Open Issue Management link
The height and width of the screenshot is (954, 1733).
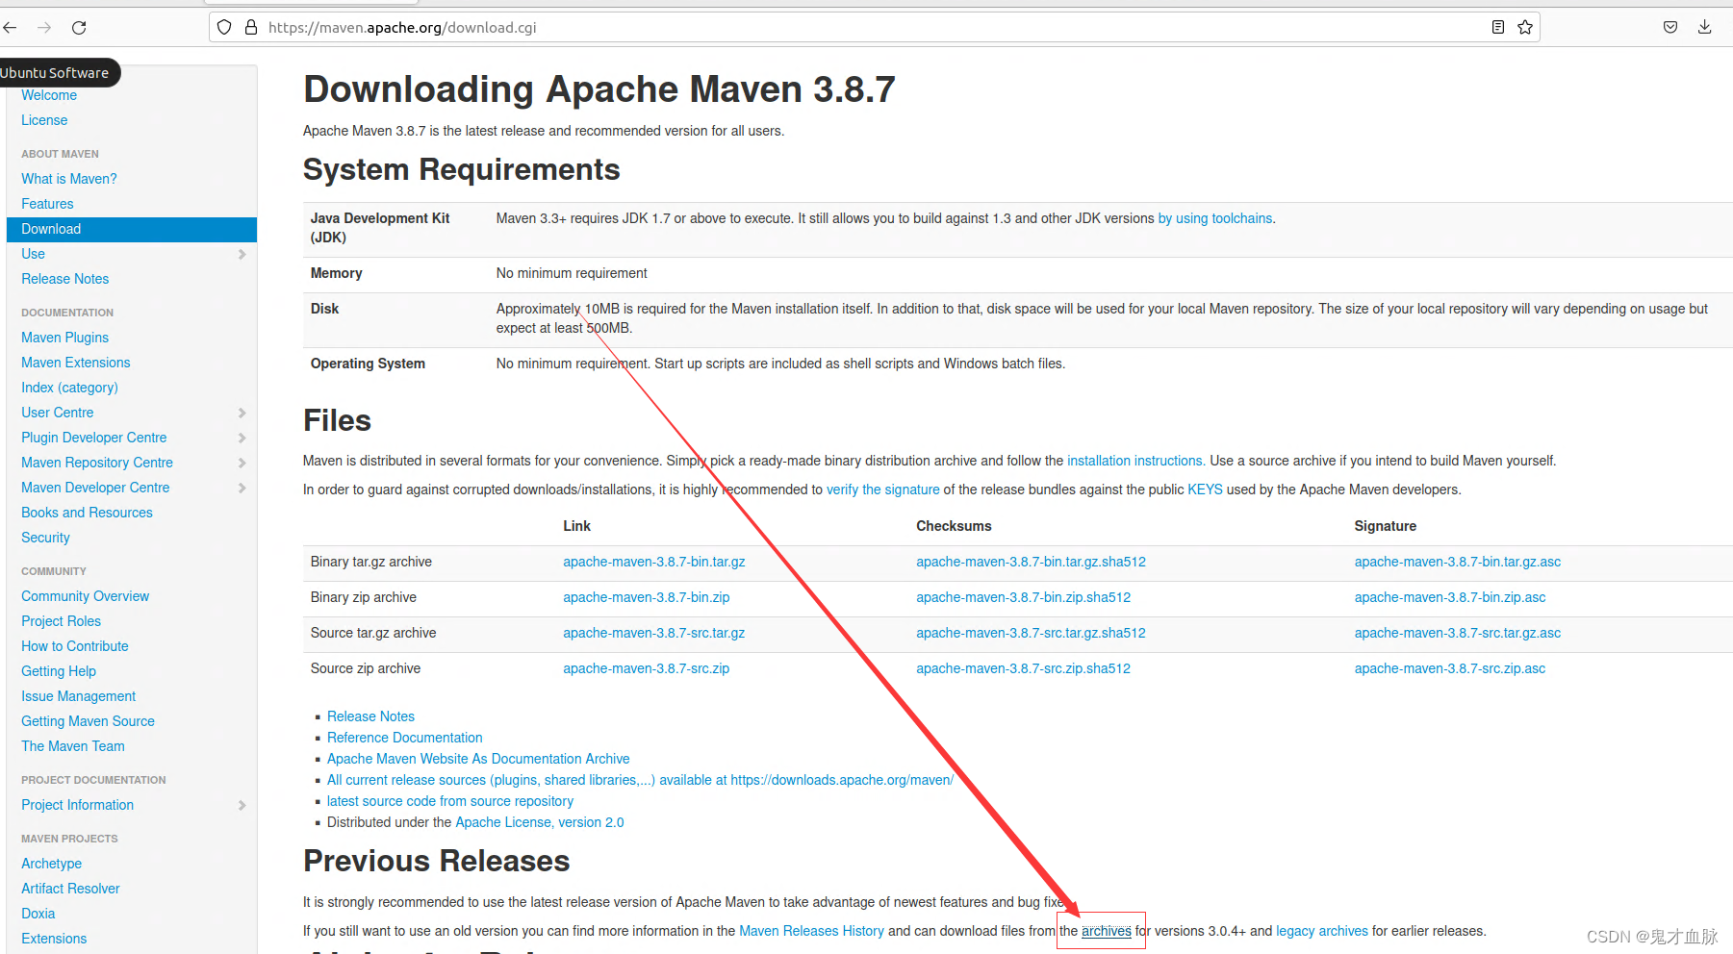click(x=79, y=696)
